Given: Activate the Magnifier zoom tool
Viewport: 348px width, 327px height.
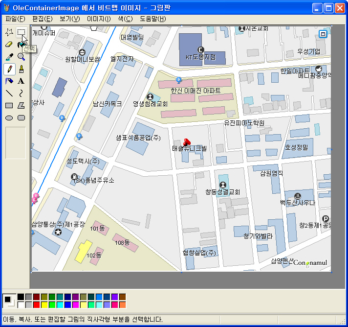Looking at the screenshot, I should pyautogui.click(x=22, y=57).
